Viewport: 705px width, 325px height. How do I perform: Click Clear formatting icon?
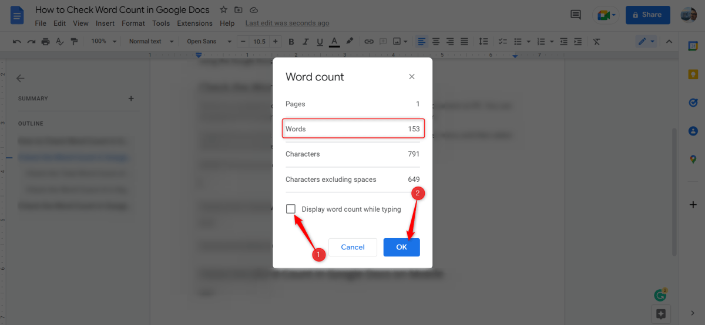(597, 42)
